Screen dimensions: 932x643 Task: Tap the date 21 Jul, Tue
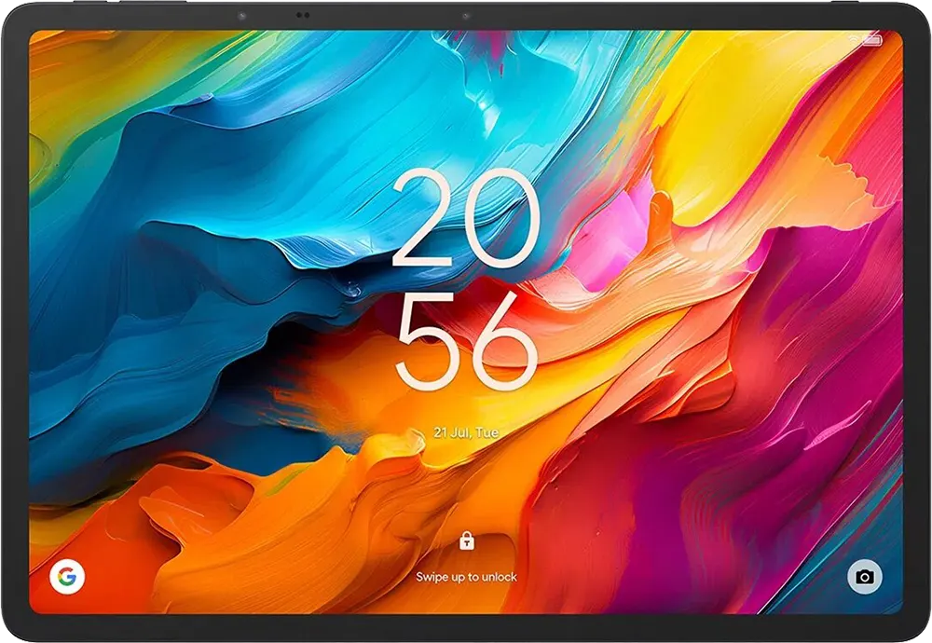(x=467, y=431)
